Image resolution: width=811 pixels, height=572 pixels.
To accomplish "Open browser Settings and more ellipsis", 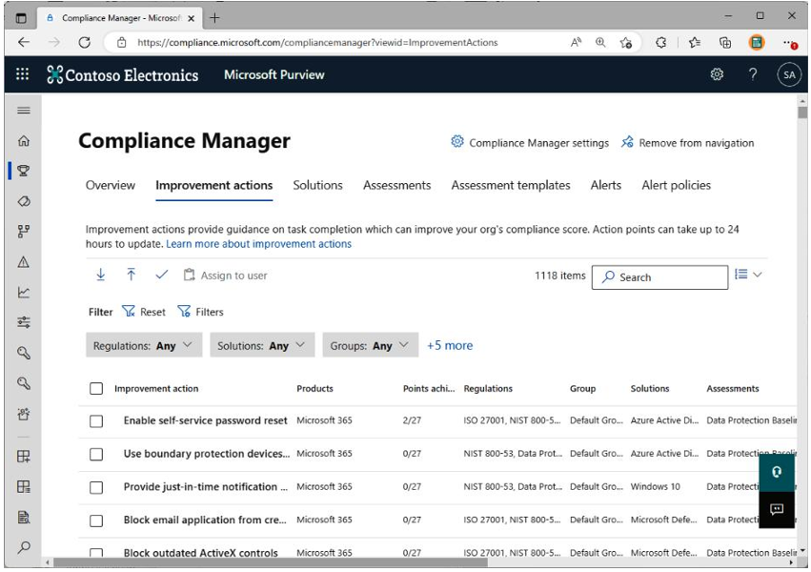I will (790, 42).
